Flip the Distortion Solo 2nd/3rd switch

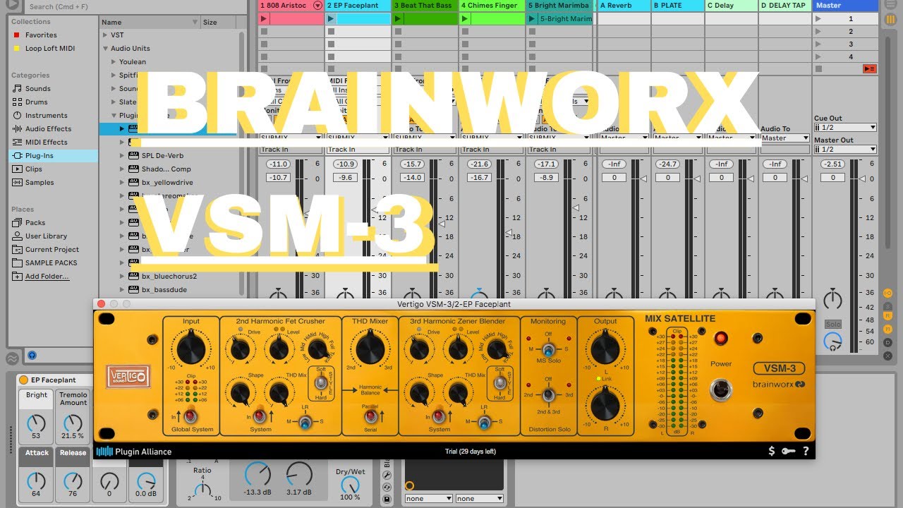pyautogui.click(x=547, y=394)
